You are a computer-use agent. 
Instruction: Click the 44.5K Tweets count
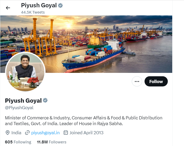coord(33,12)
